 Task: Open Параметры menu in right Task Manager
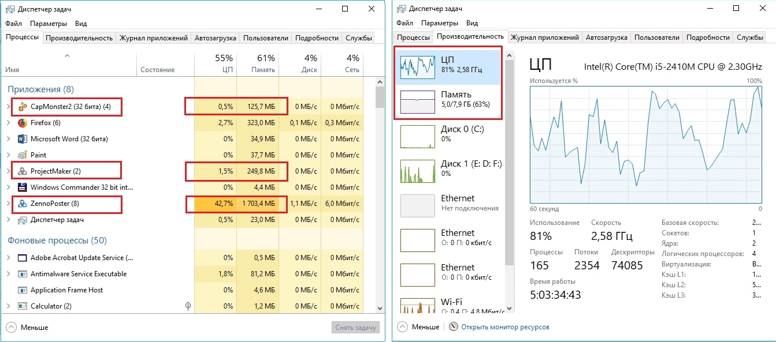[440, 24]
